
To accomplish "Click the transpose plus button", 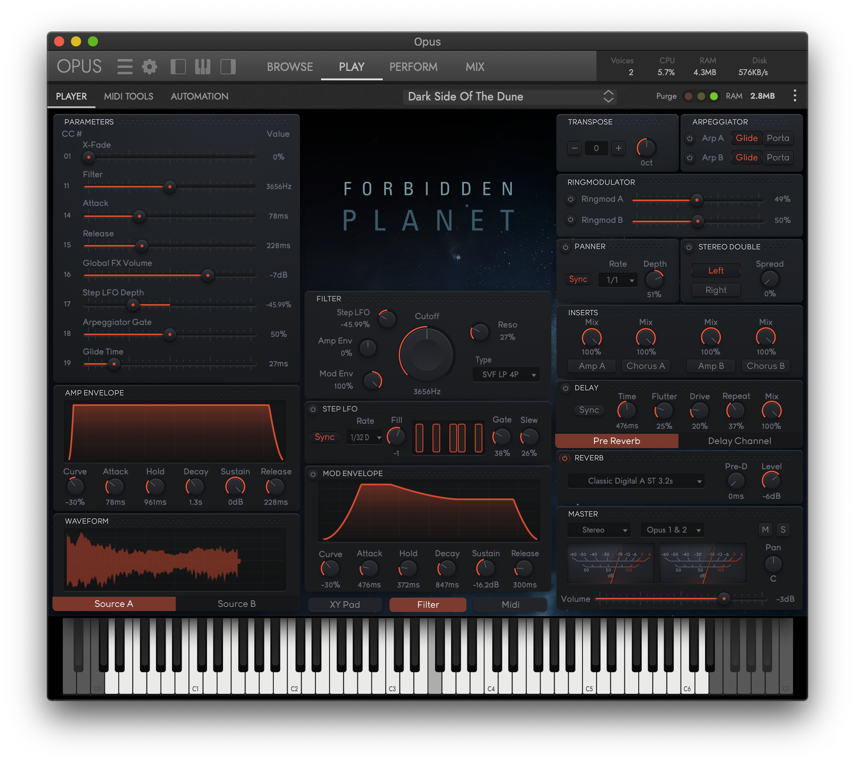I will (618, 148).
